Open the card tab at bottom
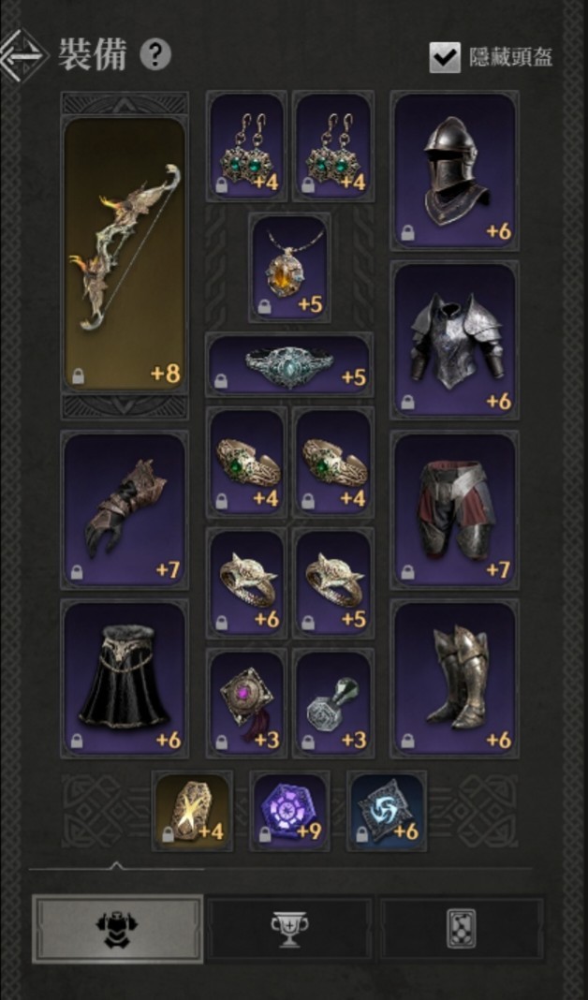The height and width of the screenshot is (1000, 588). (463, 928)
